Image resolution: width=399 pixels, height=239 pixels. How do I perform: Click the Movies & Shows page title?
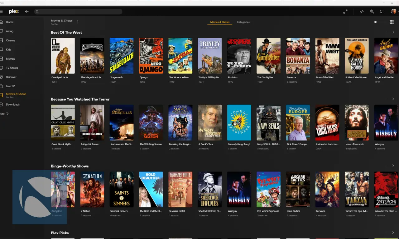pyautogui.click(x=62, y=21)
